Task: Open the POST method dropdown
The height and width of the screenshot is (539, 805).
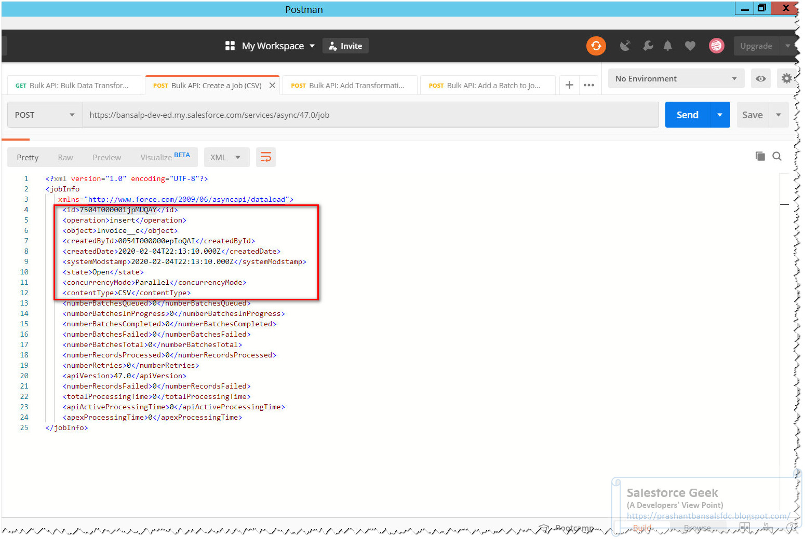Action: tap(45, 115)
